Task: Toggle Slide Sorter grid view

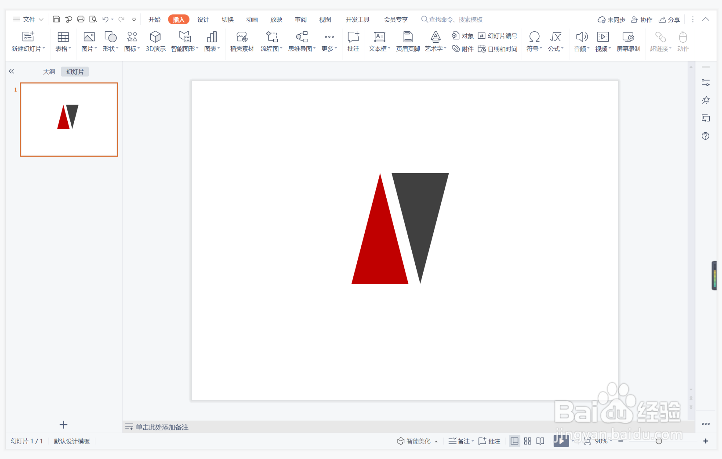Action: tap(528, 441)
